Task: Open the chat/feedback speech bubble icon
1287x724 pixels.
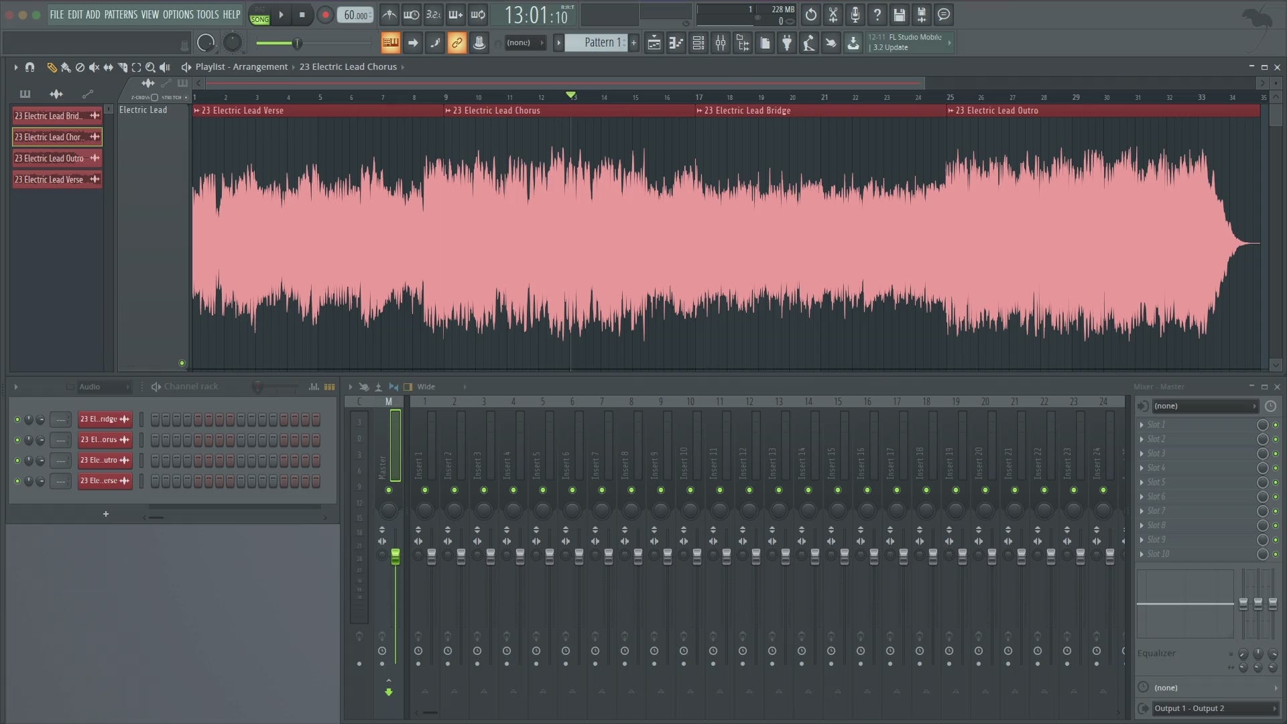Action: (944, 15)
